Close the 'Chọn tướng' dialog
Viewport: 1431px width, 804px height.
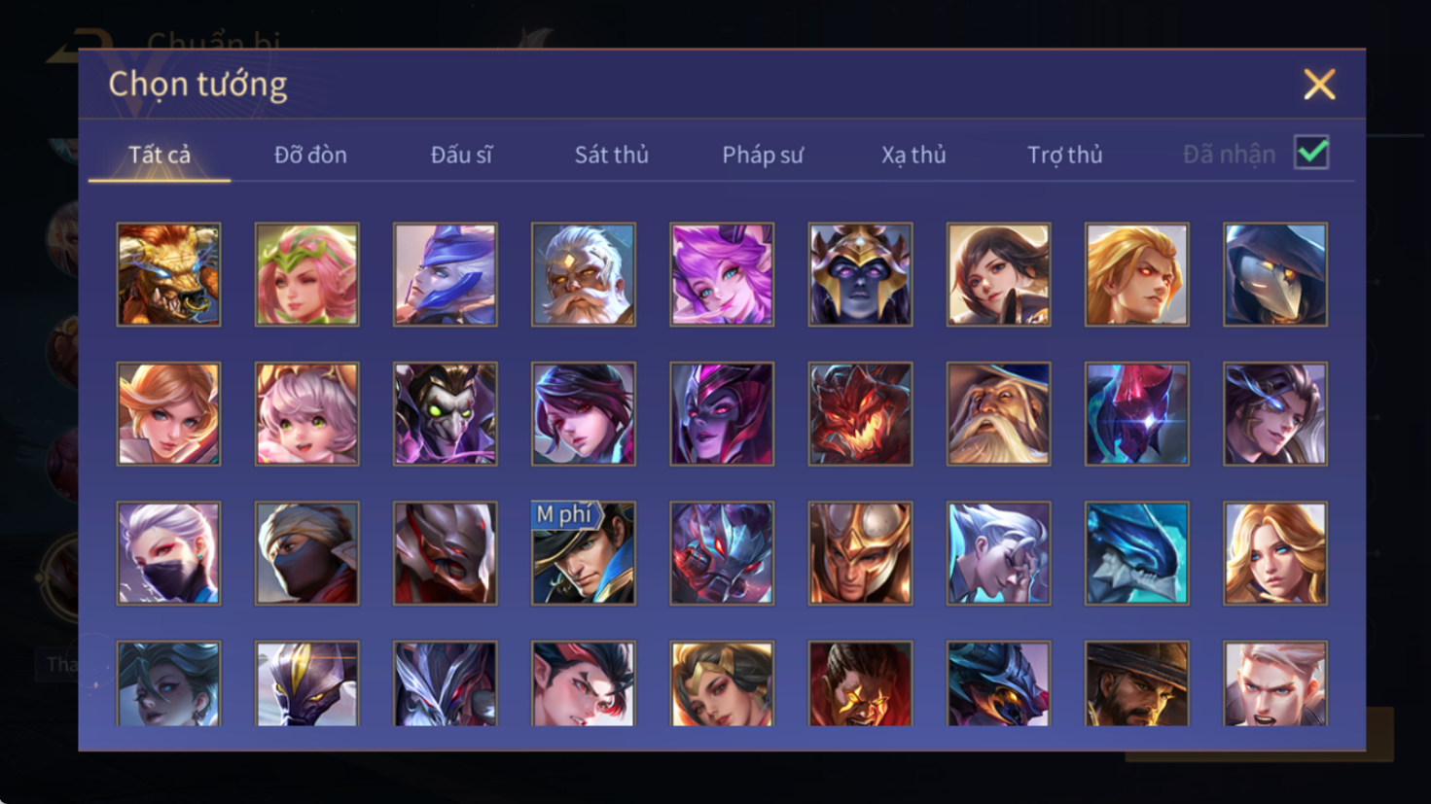(1319, 85)
